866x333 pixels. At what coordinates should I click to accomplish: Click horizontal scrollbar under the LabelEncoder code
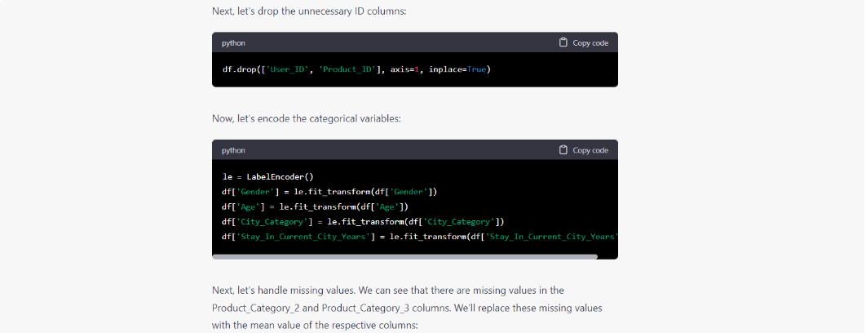pos(404,256)
